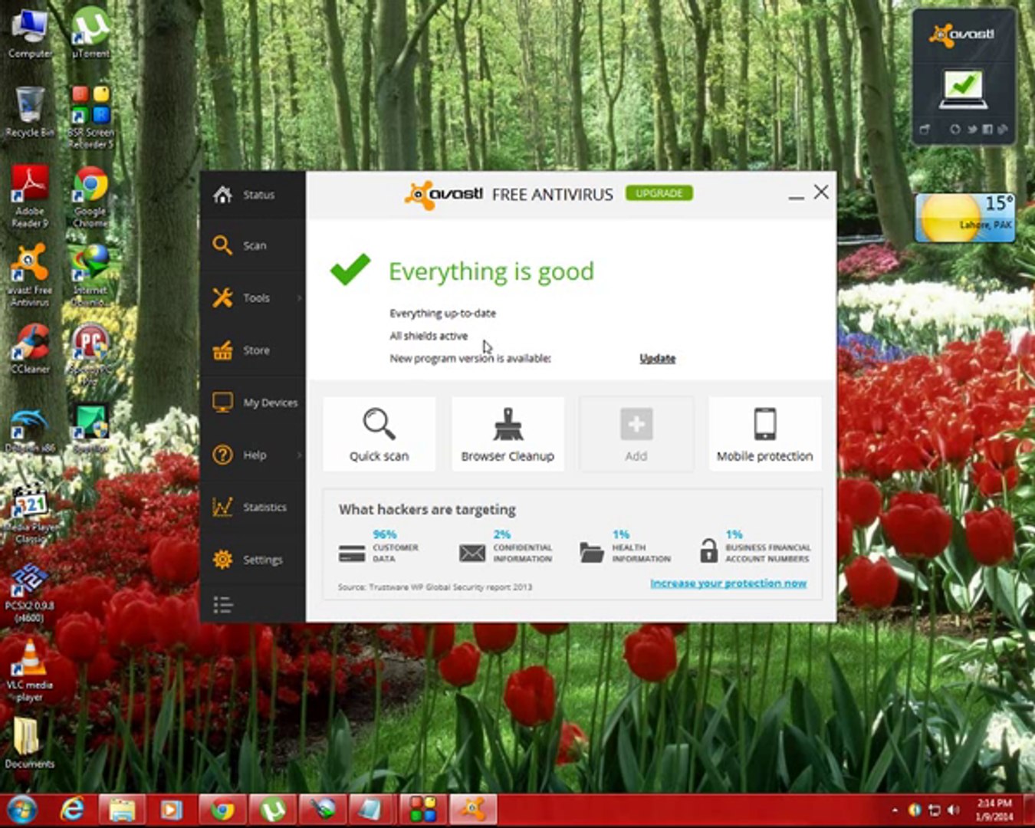Click the Dolphin x86 desktop shortcut
The width and height of the screenshot is (1035, 828).
tap(30, 429)
